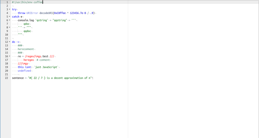
Task: Click the string 'qstring' on line 6
Action: click(x=42, y=20)
